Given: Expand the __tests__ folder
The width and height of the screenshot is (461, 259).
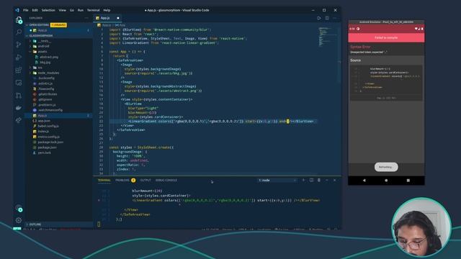Looking at the screenshot, I should click(x=44, y=41).
